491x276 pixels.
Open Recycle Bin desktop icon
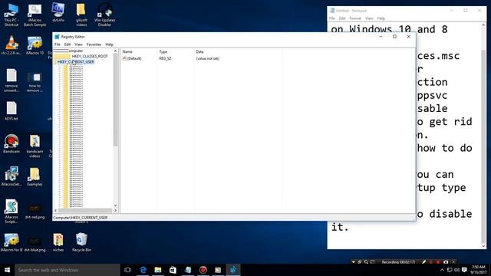click(81, 242)
